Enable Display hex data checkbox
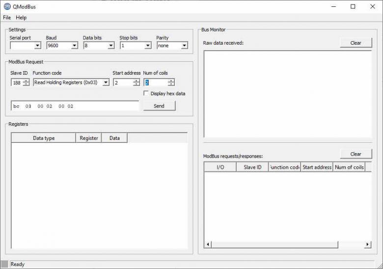Image resolution: width=383 pixels, height=269 pixels. [x=146, y=93]
